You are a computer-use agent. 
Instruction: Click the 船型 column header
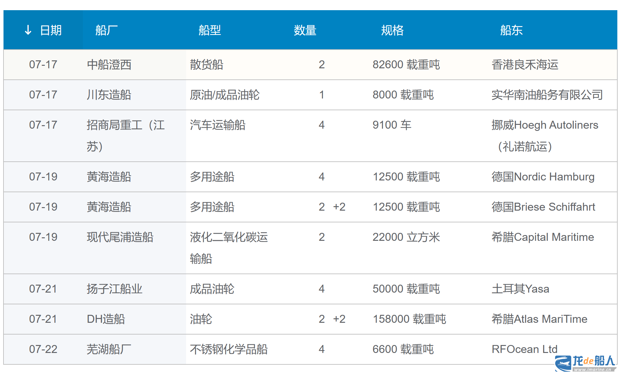pos(210,30)
